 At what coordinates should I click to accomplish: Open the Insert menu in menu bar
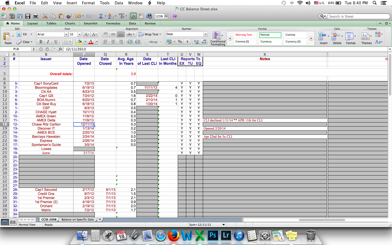click(72, 3)
